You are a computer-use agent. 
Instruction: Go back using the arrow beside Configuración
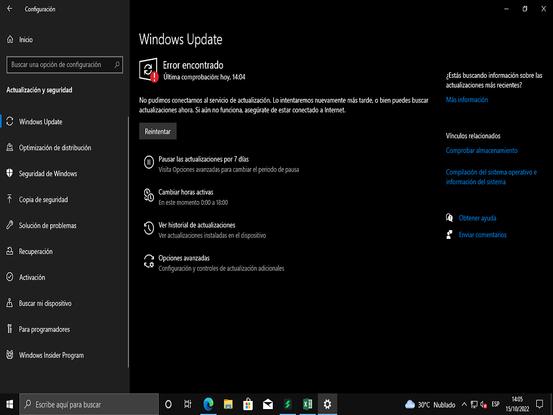(x=10, y=9)
